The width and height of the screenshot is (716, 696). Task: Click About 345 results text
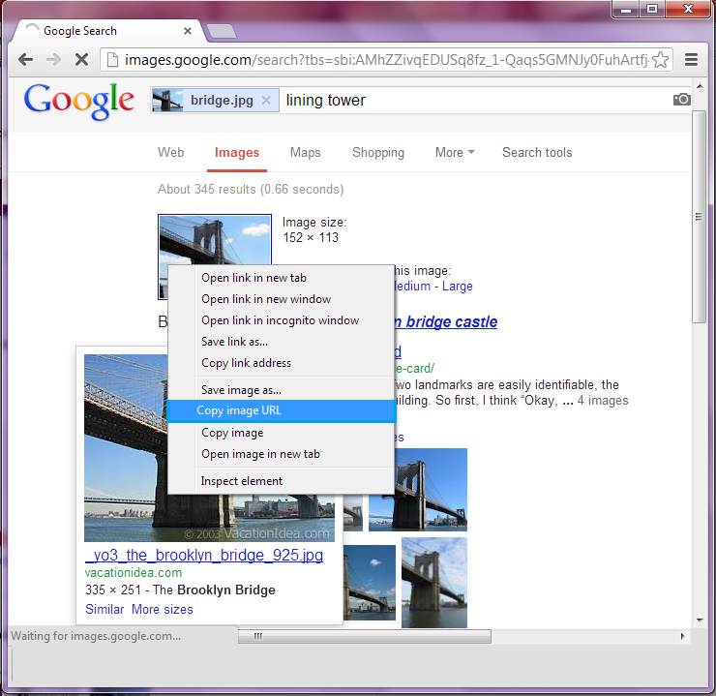pyautogui.click(x=251, y=189)
